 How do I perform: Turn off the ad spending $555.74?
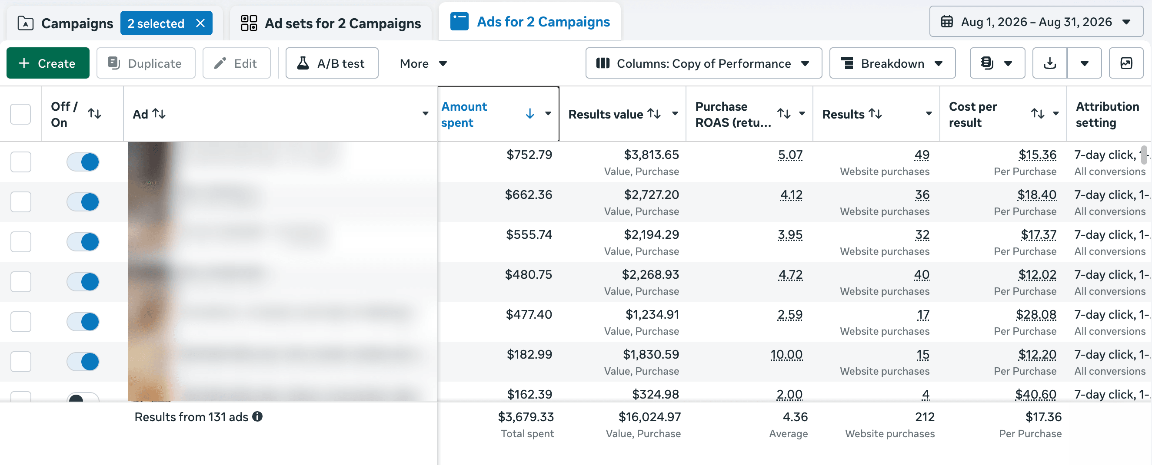coord(83,242)
